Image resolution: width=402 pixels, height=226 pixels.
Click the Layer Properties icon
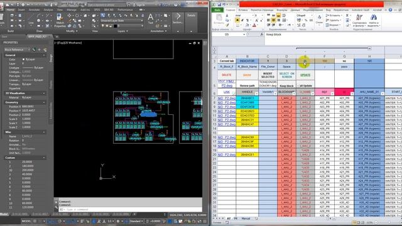103,16
